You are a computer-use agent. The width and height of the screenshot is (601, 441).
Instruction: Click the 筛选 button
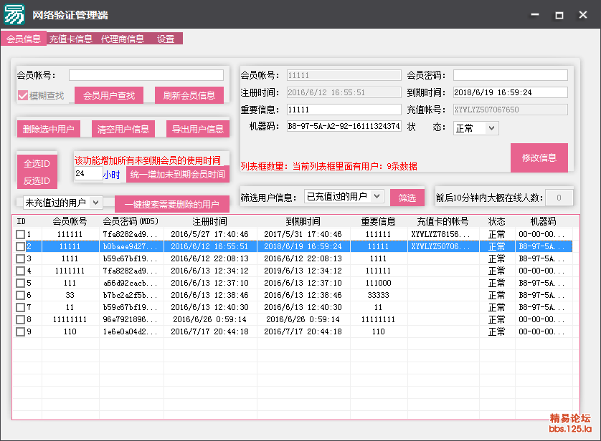click(x=407, y=198)
